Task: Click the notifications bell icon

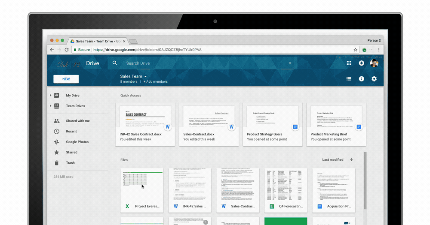Action: [x=362, y=63]
